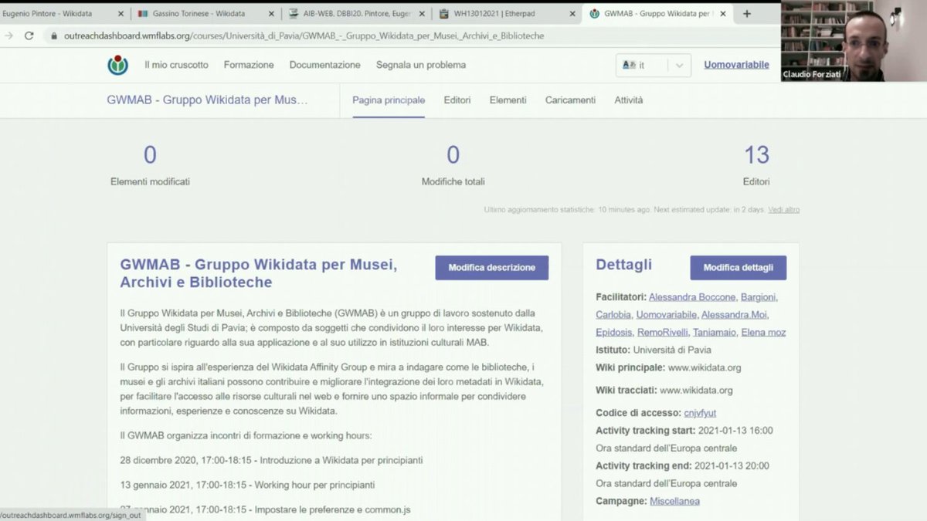
Task: Open facilitator Alessandra Boccone's profile
Action: [691, 297]
